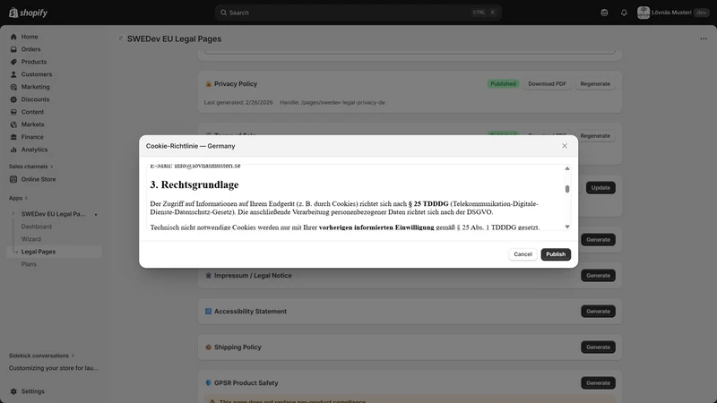The width and height of the screenshot is (717, 403).
Task: Click the Content sidebar icon
Action: point(13,112)
